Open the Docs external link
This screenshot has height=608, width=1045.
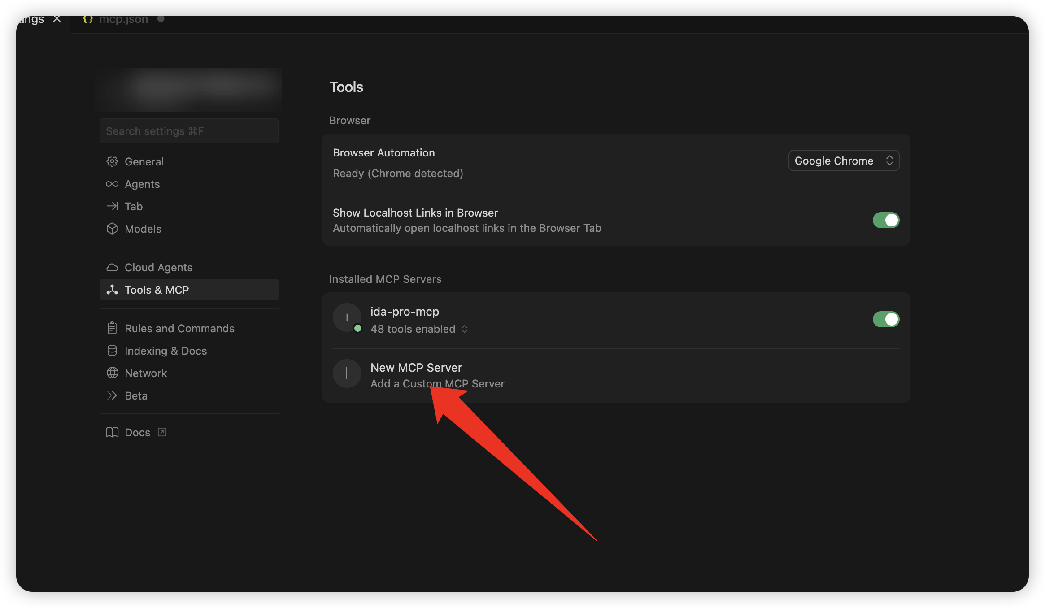point(137,432)
